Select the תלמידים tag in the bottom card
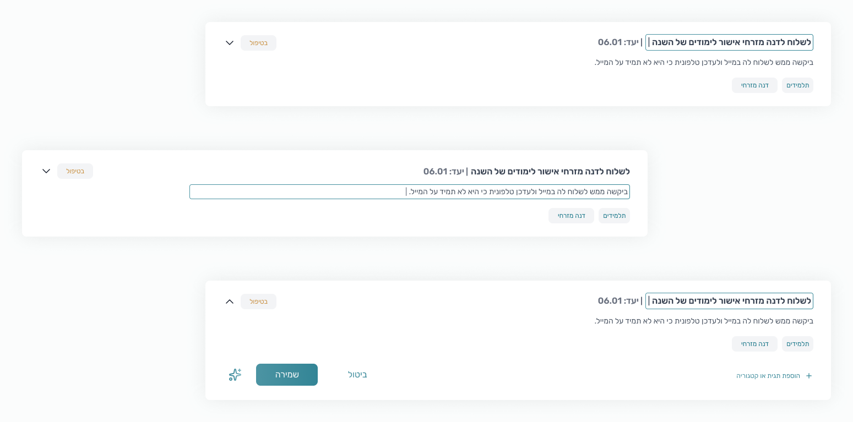This screenshot has height=422, width=853. coord(797,344)
